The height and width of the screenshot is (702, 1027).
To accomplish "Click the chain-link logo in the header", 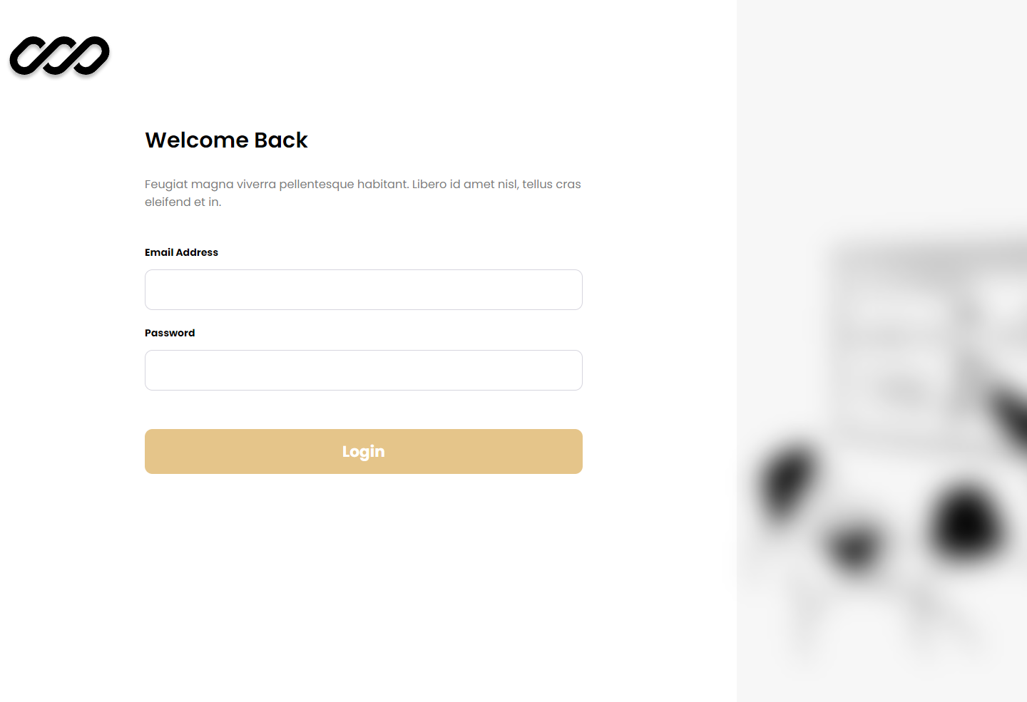I will click(x=60, y=56).
